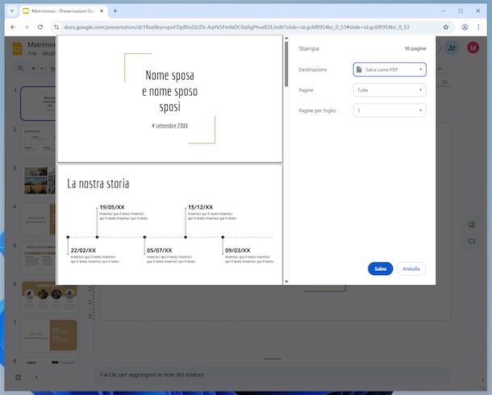Open the Destinazione dropdown showing Salva come PDF
492x395 pixels.
(x=390, y=69)
